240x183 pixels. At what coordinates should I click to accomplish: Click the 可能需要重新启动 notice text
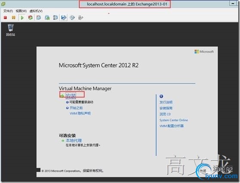[x=81, y=102]
